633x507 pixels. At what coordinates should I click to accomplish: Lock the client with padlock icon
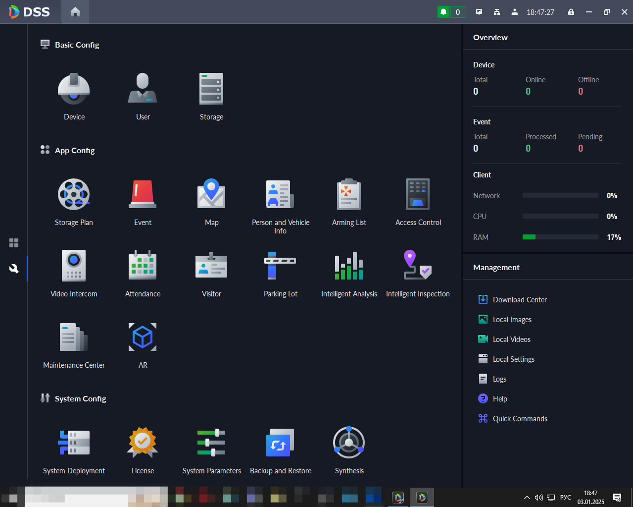tap(571, 12)
